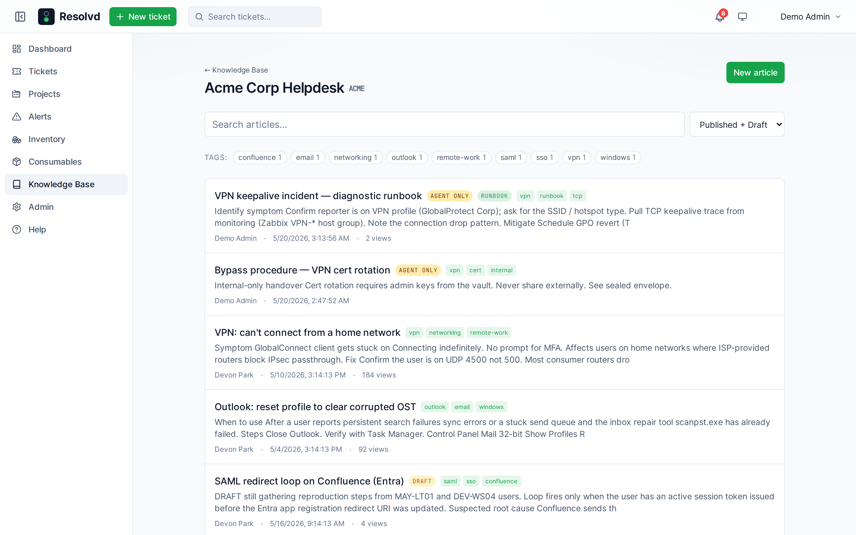Click Devon Park author on Outlook article
The height and width of the screenshot is (535, 856).
pos(234,449)
